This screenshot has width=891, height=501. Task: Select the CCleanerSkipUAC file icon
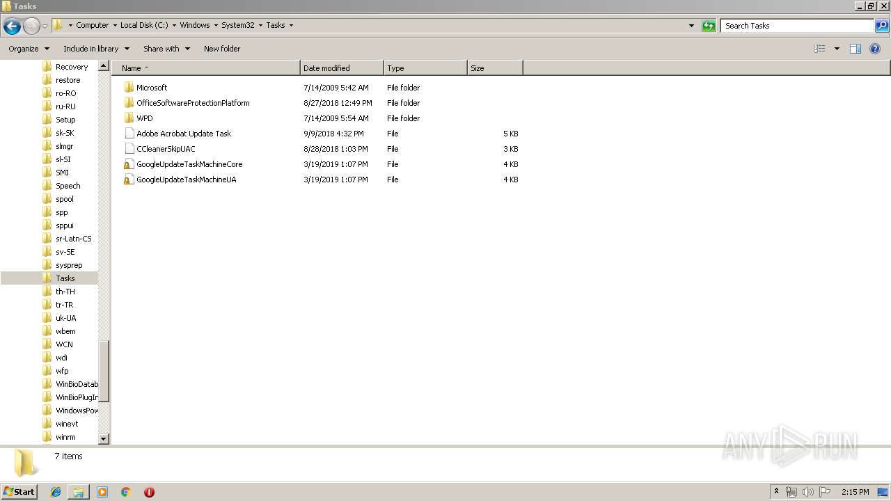coord(129,149)
